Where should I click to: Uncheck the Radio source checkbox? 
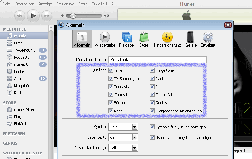click(x=152, y=79)
